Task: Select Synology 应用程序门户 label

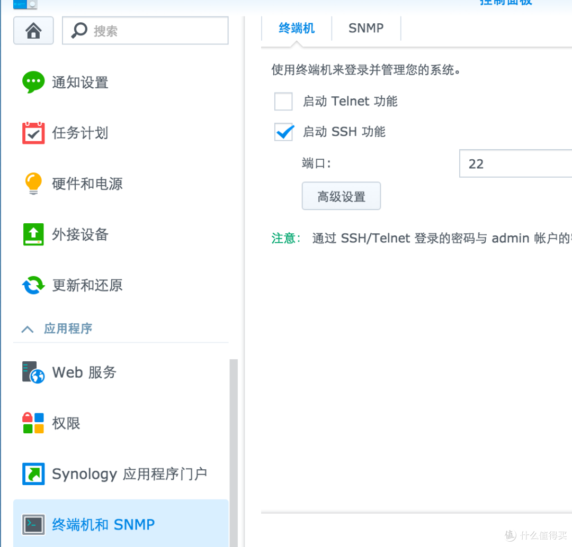Action: (x=130, y=474)
